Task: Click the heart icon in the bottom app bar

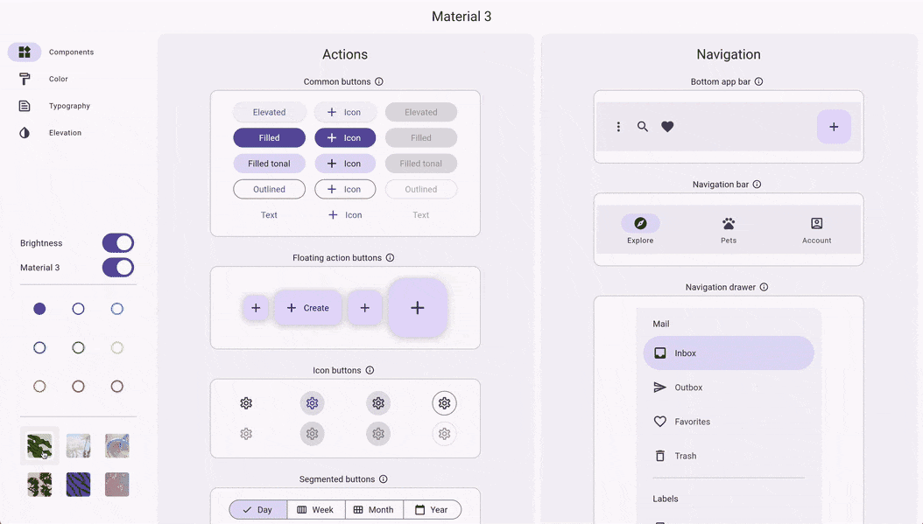Action: (667, 126)
